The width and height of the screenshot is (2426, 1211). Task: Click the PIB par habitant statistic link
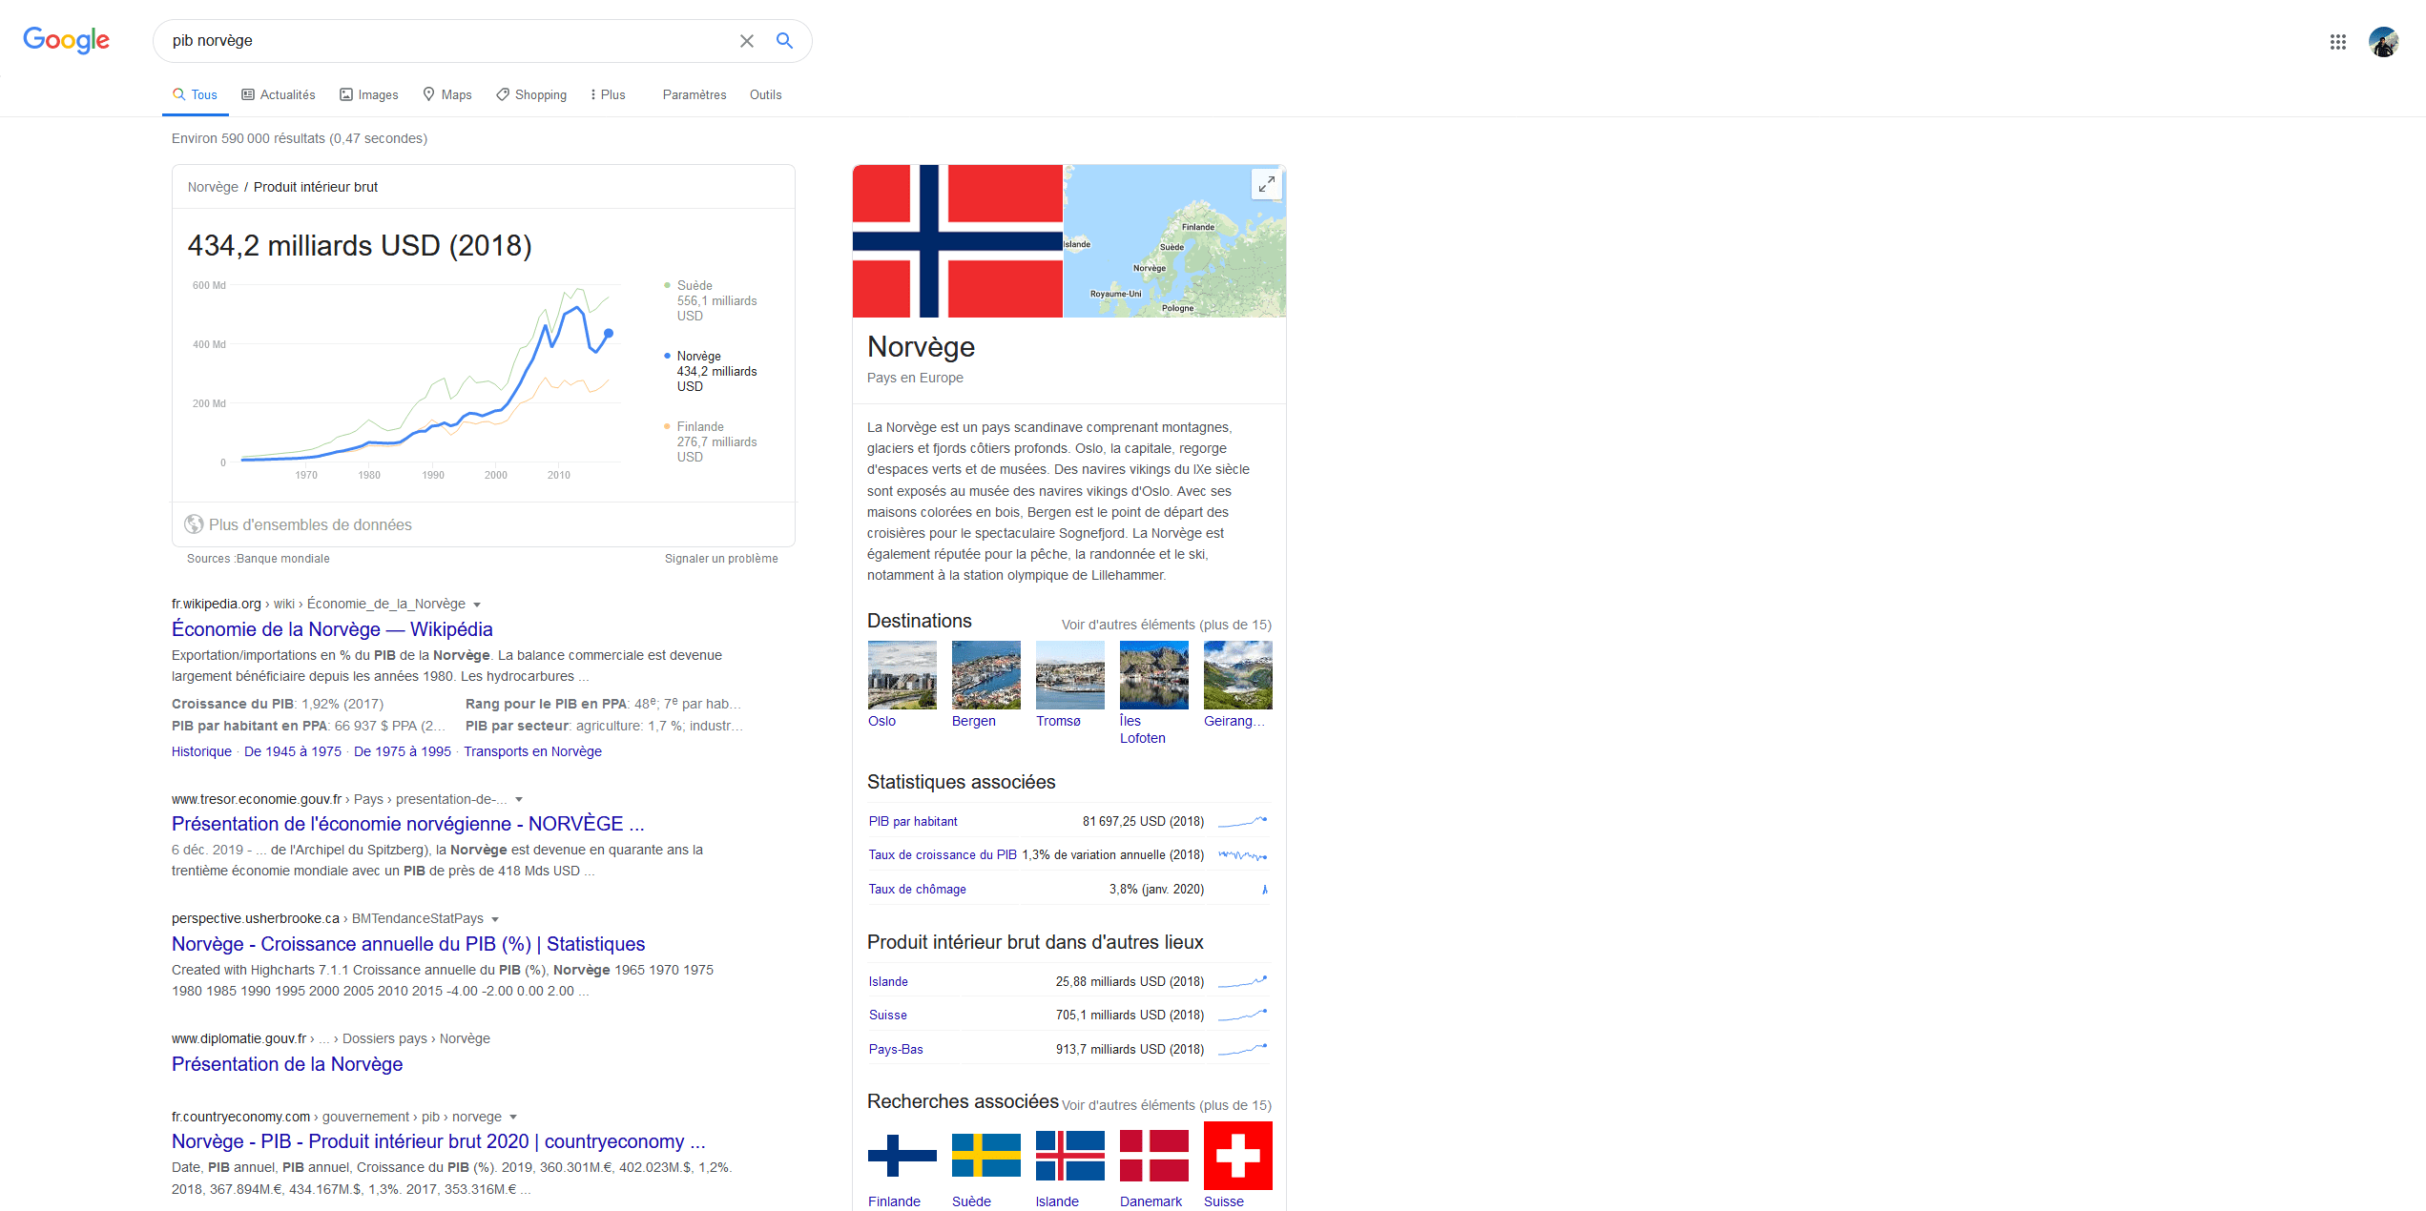click(x=913, y=821)
